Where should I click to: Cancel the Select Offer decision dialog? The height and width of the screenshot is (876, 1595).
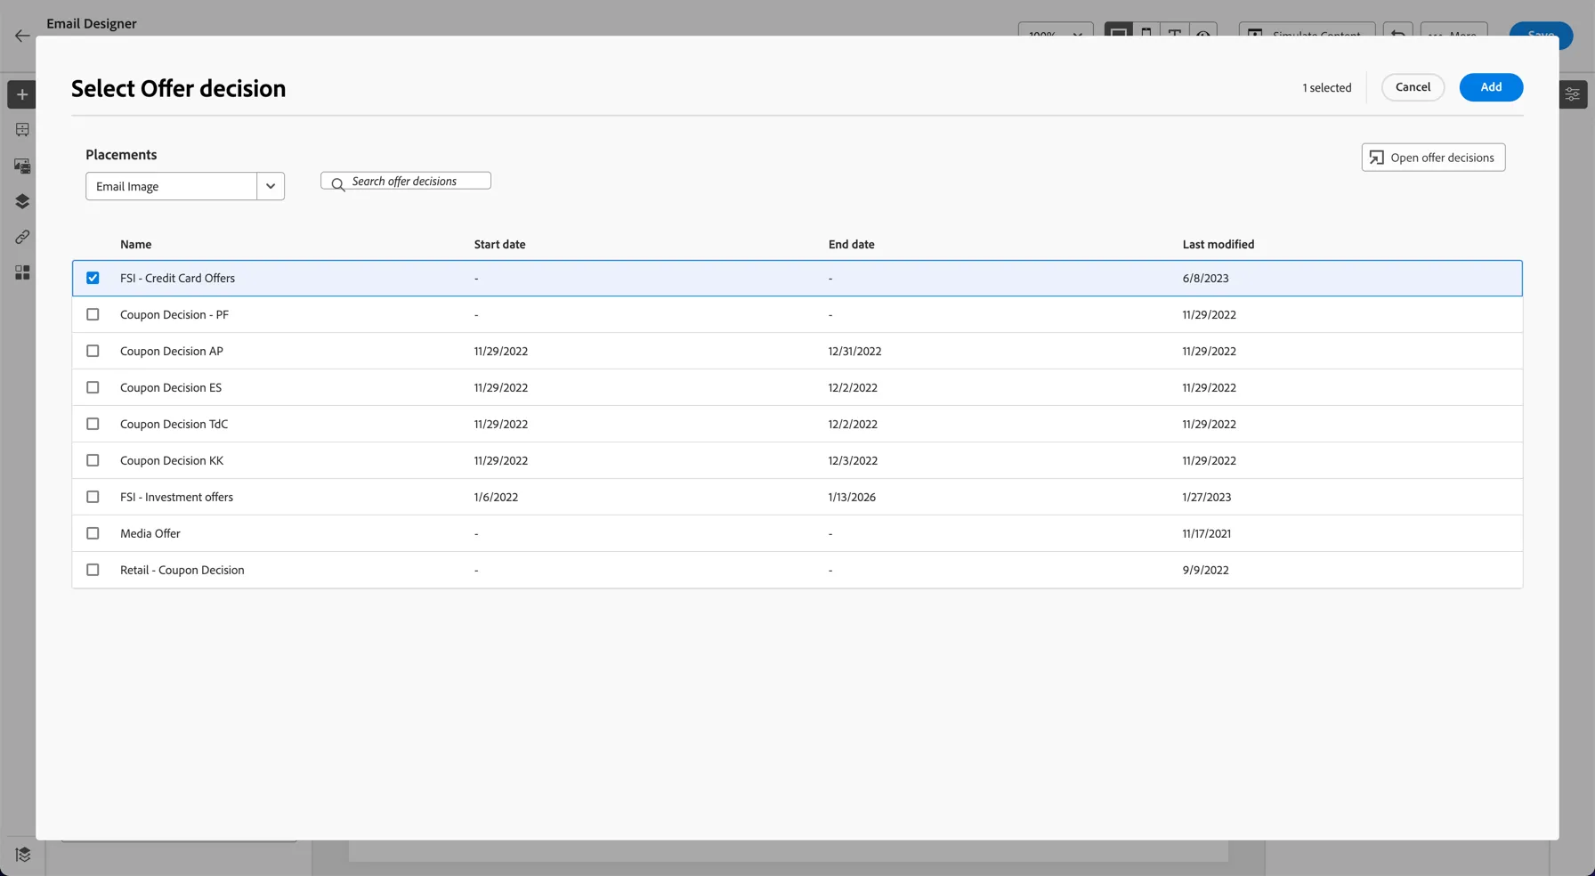pos(1413,87)
